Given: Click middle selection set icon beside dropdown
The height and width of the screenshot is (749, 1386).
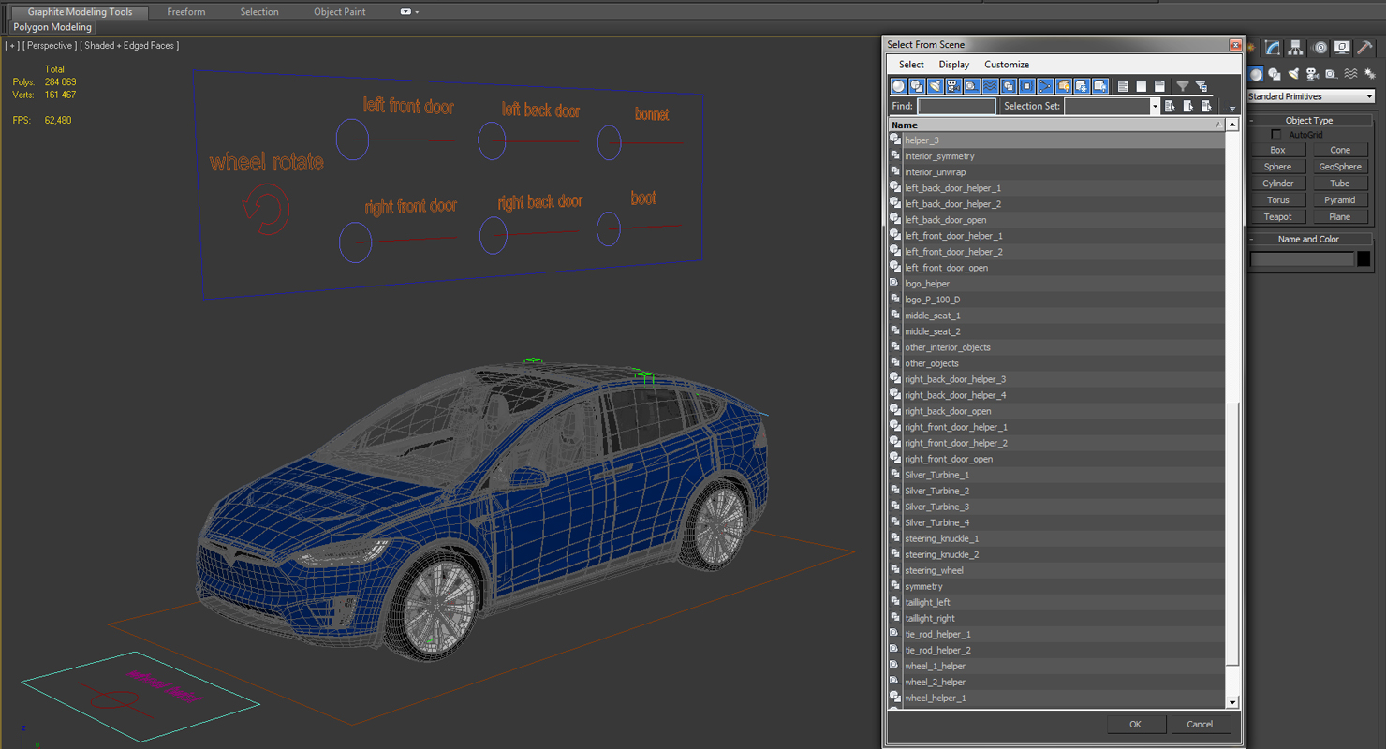Looking at the screenshot, I should 1188,107.
